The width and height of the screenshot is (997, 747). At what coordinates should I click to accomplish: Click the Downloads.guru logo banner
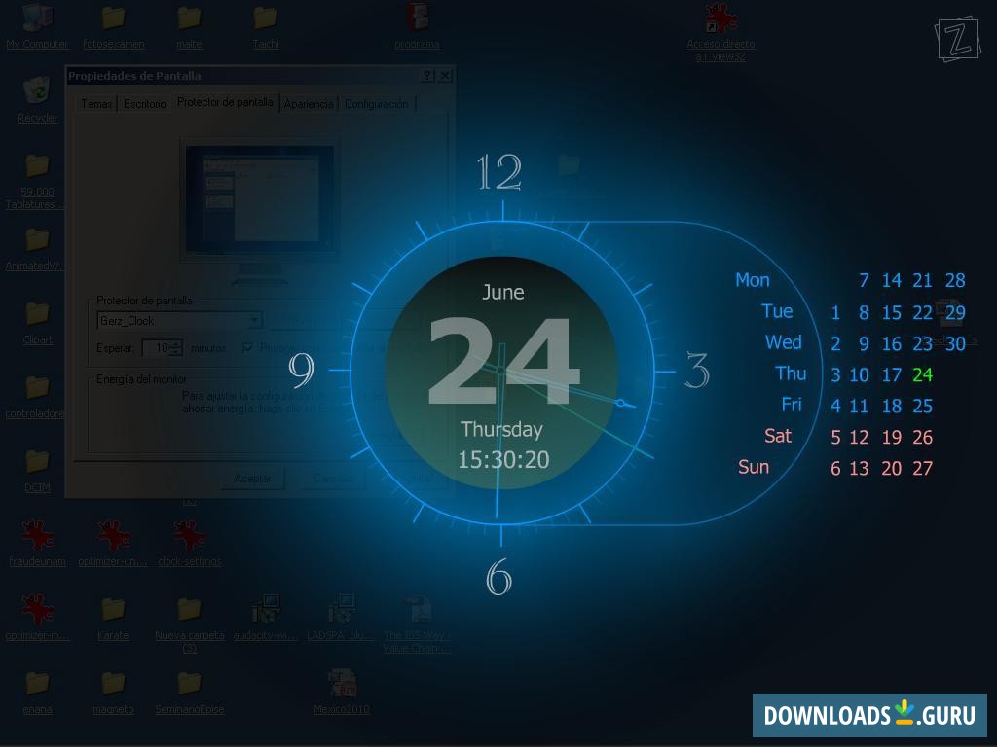(x=869, y=715)
